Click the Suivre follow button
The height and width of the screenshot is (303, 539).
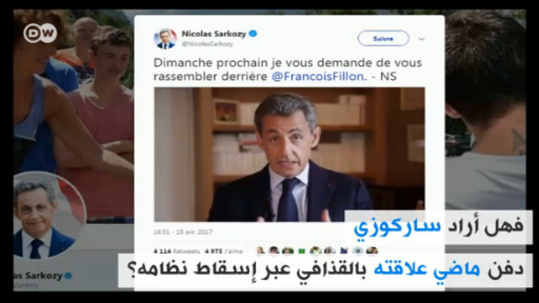(x=383, y=38)
